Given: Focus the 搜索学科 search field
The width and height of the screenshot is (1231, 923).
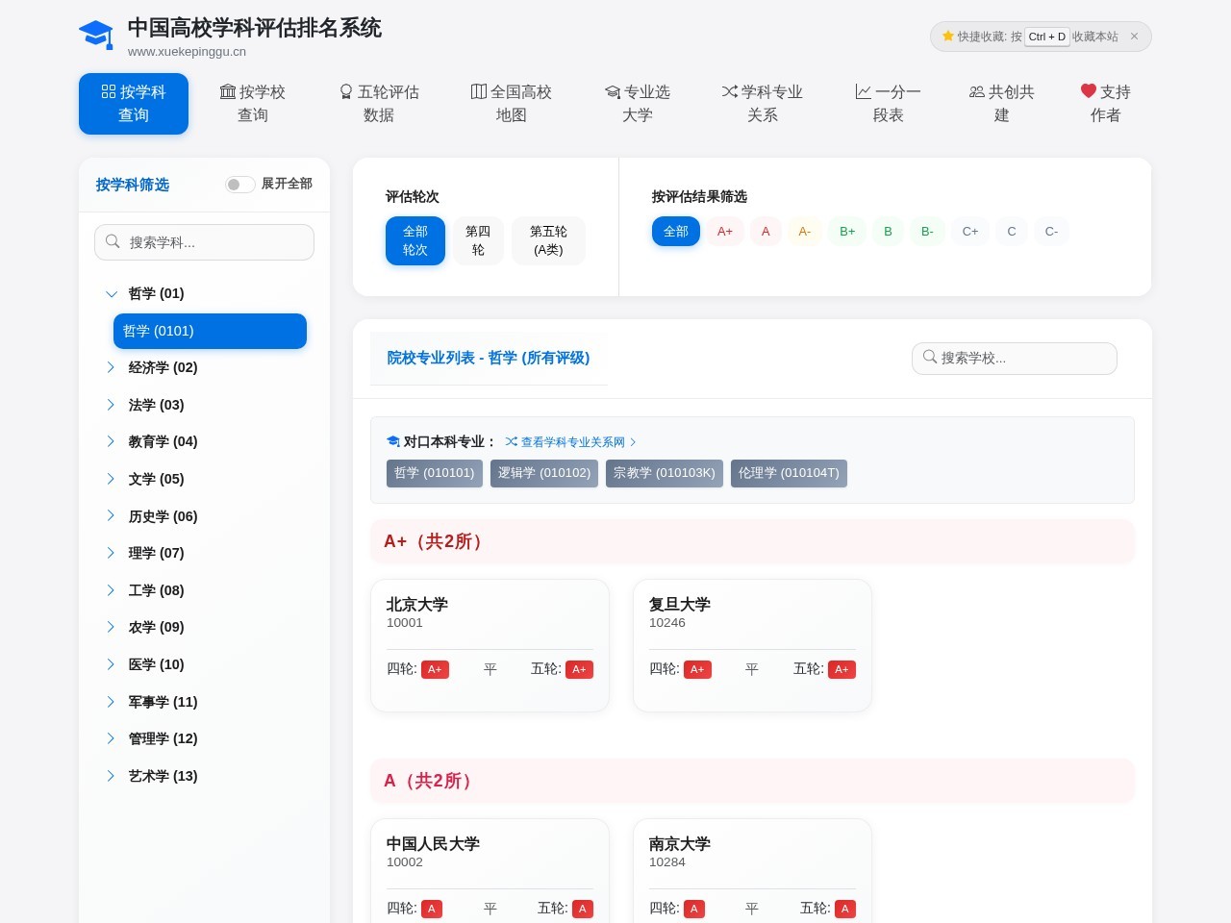Looking at the screenshot, I should pos(204,242).
